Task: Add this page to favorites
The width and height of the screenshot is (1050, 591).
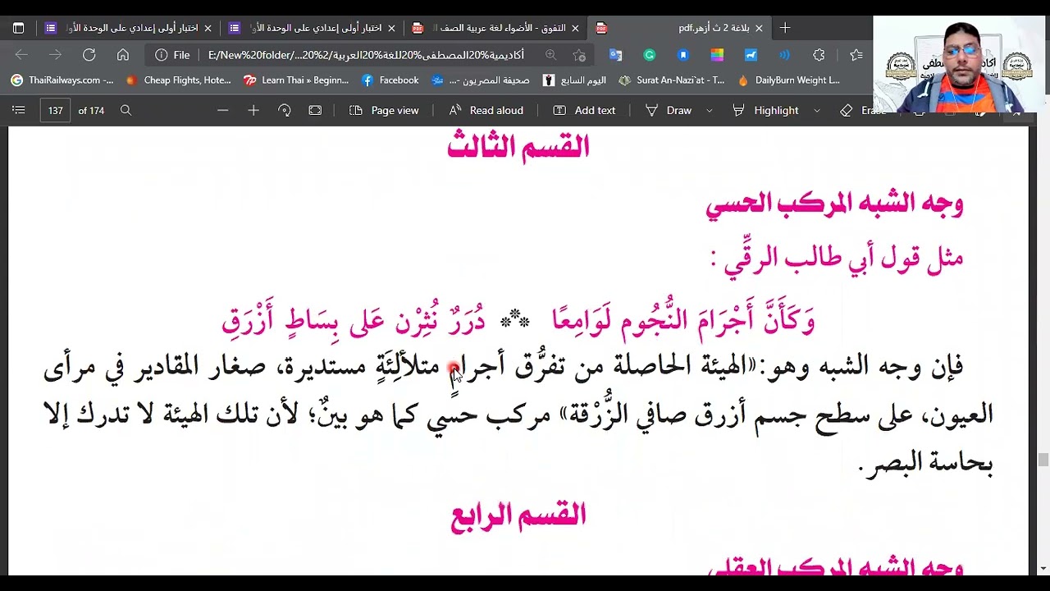Action: tap(580, 55)
